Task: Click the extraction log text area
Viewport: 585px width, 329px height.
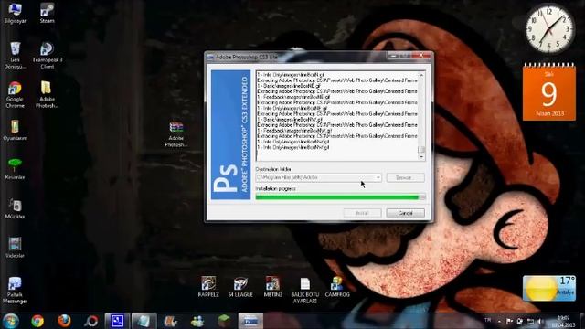Action: coord(337,116)
